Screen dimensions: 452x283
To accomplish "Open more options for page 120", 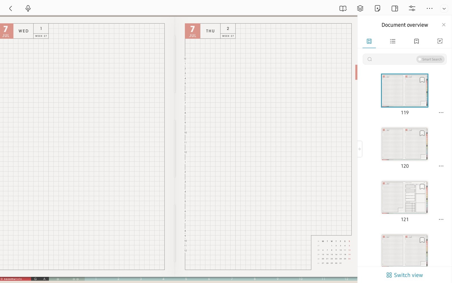I will [441, 166].
